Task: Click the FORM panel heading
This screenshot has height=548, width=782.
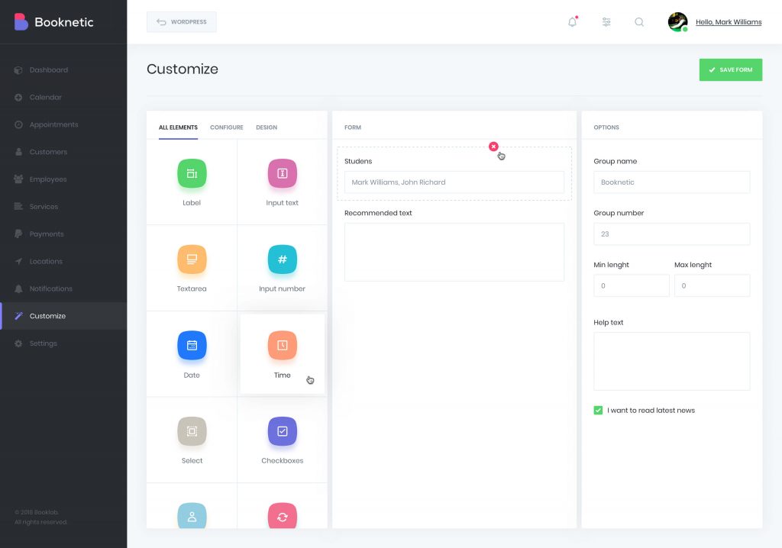Action: click(353, 127)
